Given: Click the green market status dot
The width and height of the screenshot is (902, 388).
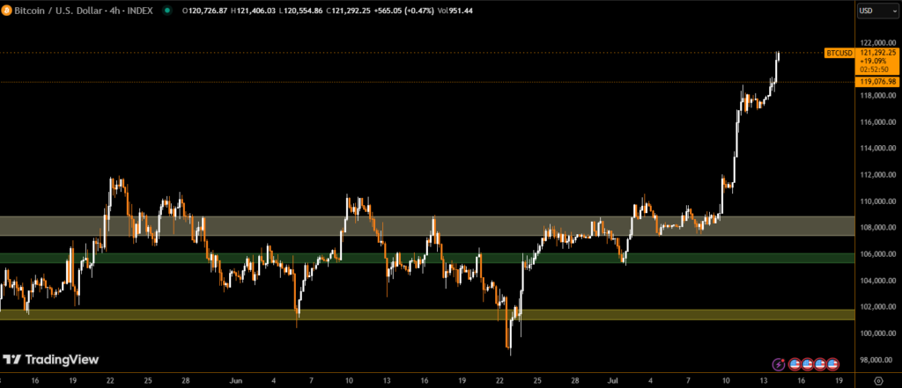Looking at the screenshot, I should point(169,11).
